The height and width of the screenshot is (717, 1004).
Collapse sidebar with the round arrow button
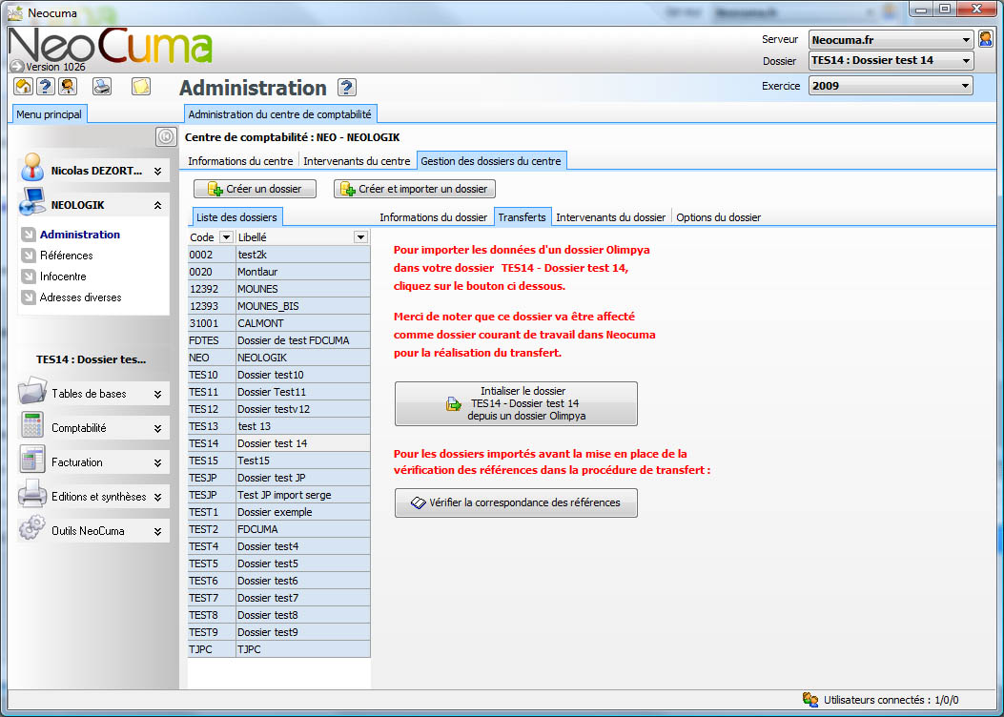coord(165,136)
